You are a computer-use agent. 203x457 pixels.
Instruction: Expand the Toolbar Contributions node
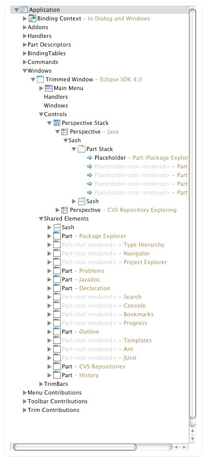pos(25,402)
